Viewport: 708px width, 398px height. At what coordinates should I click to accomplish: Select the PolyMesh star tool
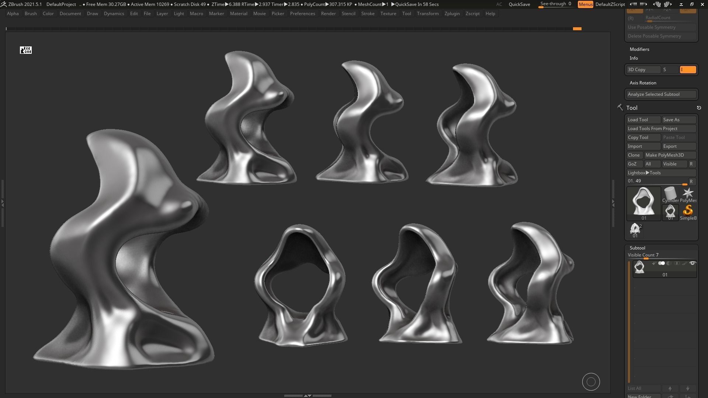coord(688,195)
